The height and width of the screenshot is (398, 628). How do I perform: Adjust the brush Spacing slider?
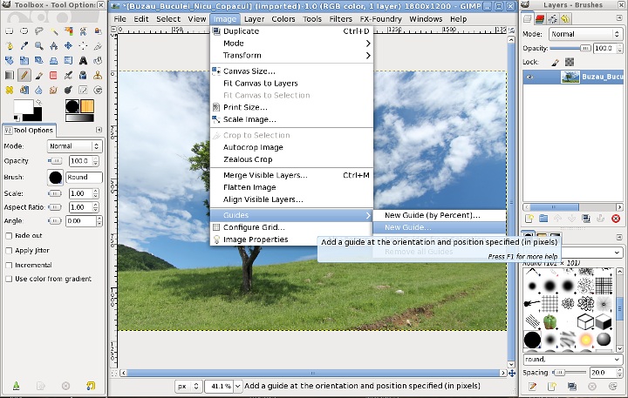(569, 373)
